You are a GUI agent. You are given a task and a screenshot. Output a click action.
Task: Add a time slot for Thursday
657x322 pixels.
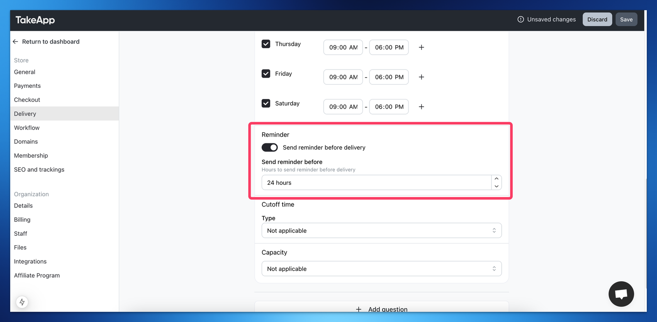[421, 47]
